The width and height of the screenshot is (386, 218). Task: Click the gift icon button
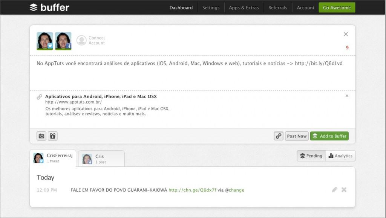pos(52,136)
